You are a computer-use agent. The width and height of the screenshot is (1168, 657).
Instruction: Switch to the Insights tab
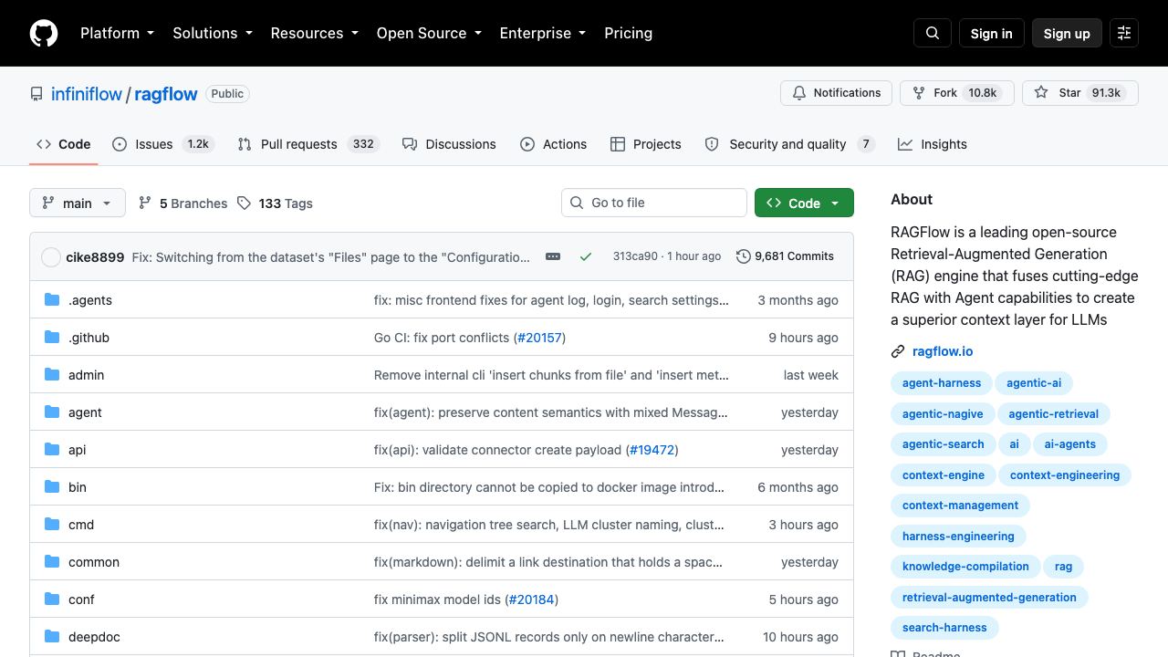pyautogui.click(x=933, y=144)
